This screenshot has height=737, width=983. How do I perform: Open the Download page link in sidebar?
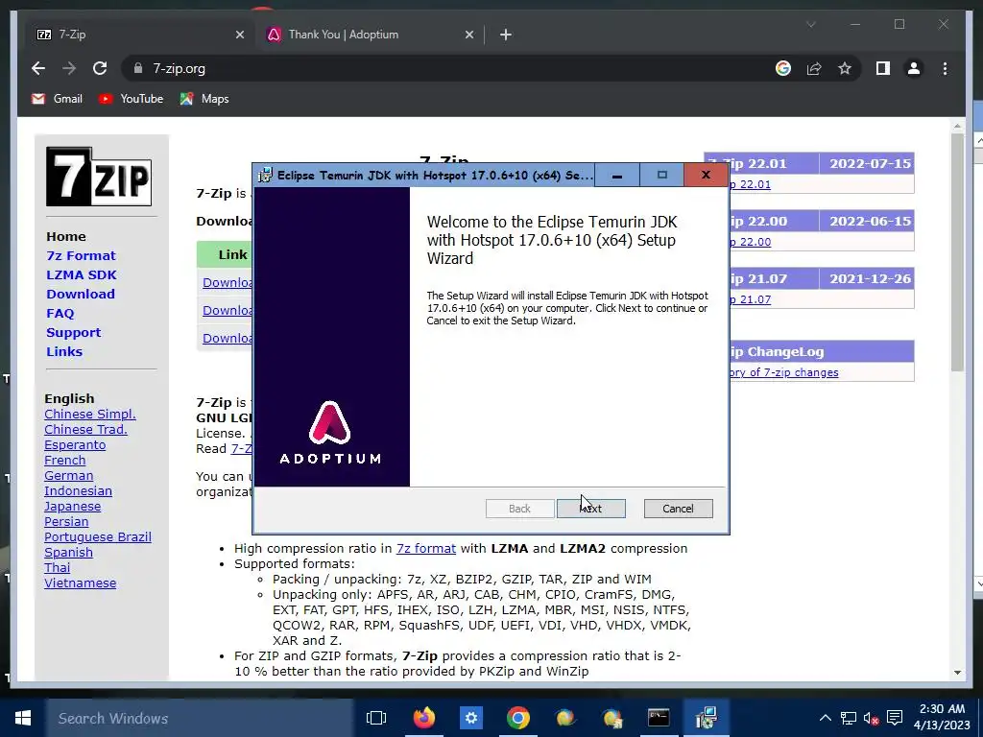[81, 294]
